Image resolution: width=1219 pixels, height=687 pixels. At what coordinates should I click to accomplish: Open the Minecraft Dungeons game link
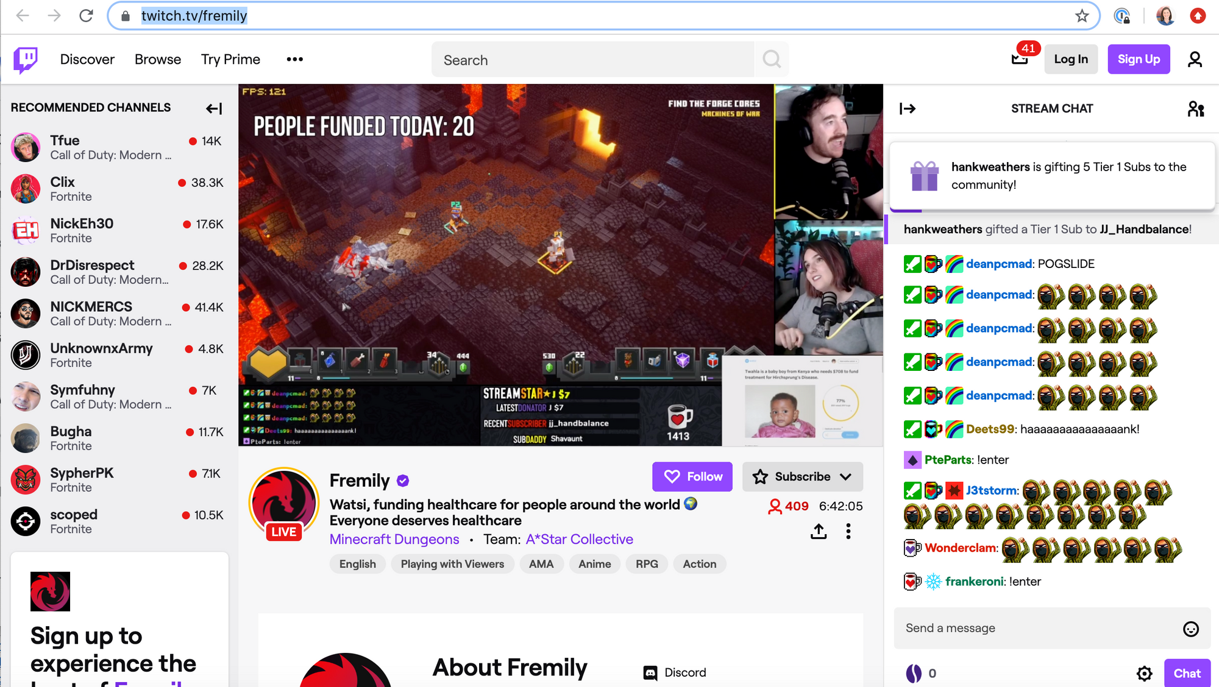point(394,540)
